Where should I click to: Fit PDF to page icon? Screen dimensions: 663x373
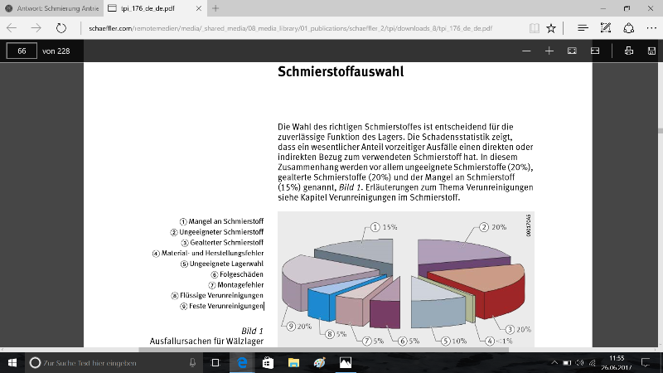[572, 51]
